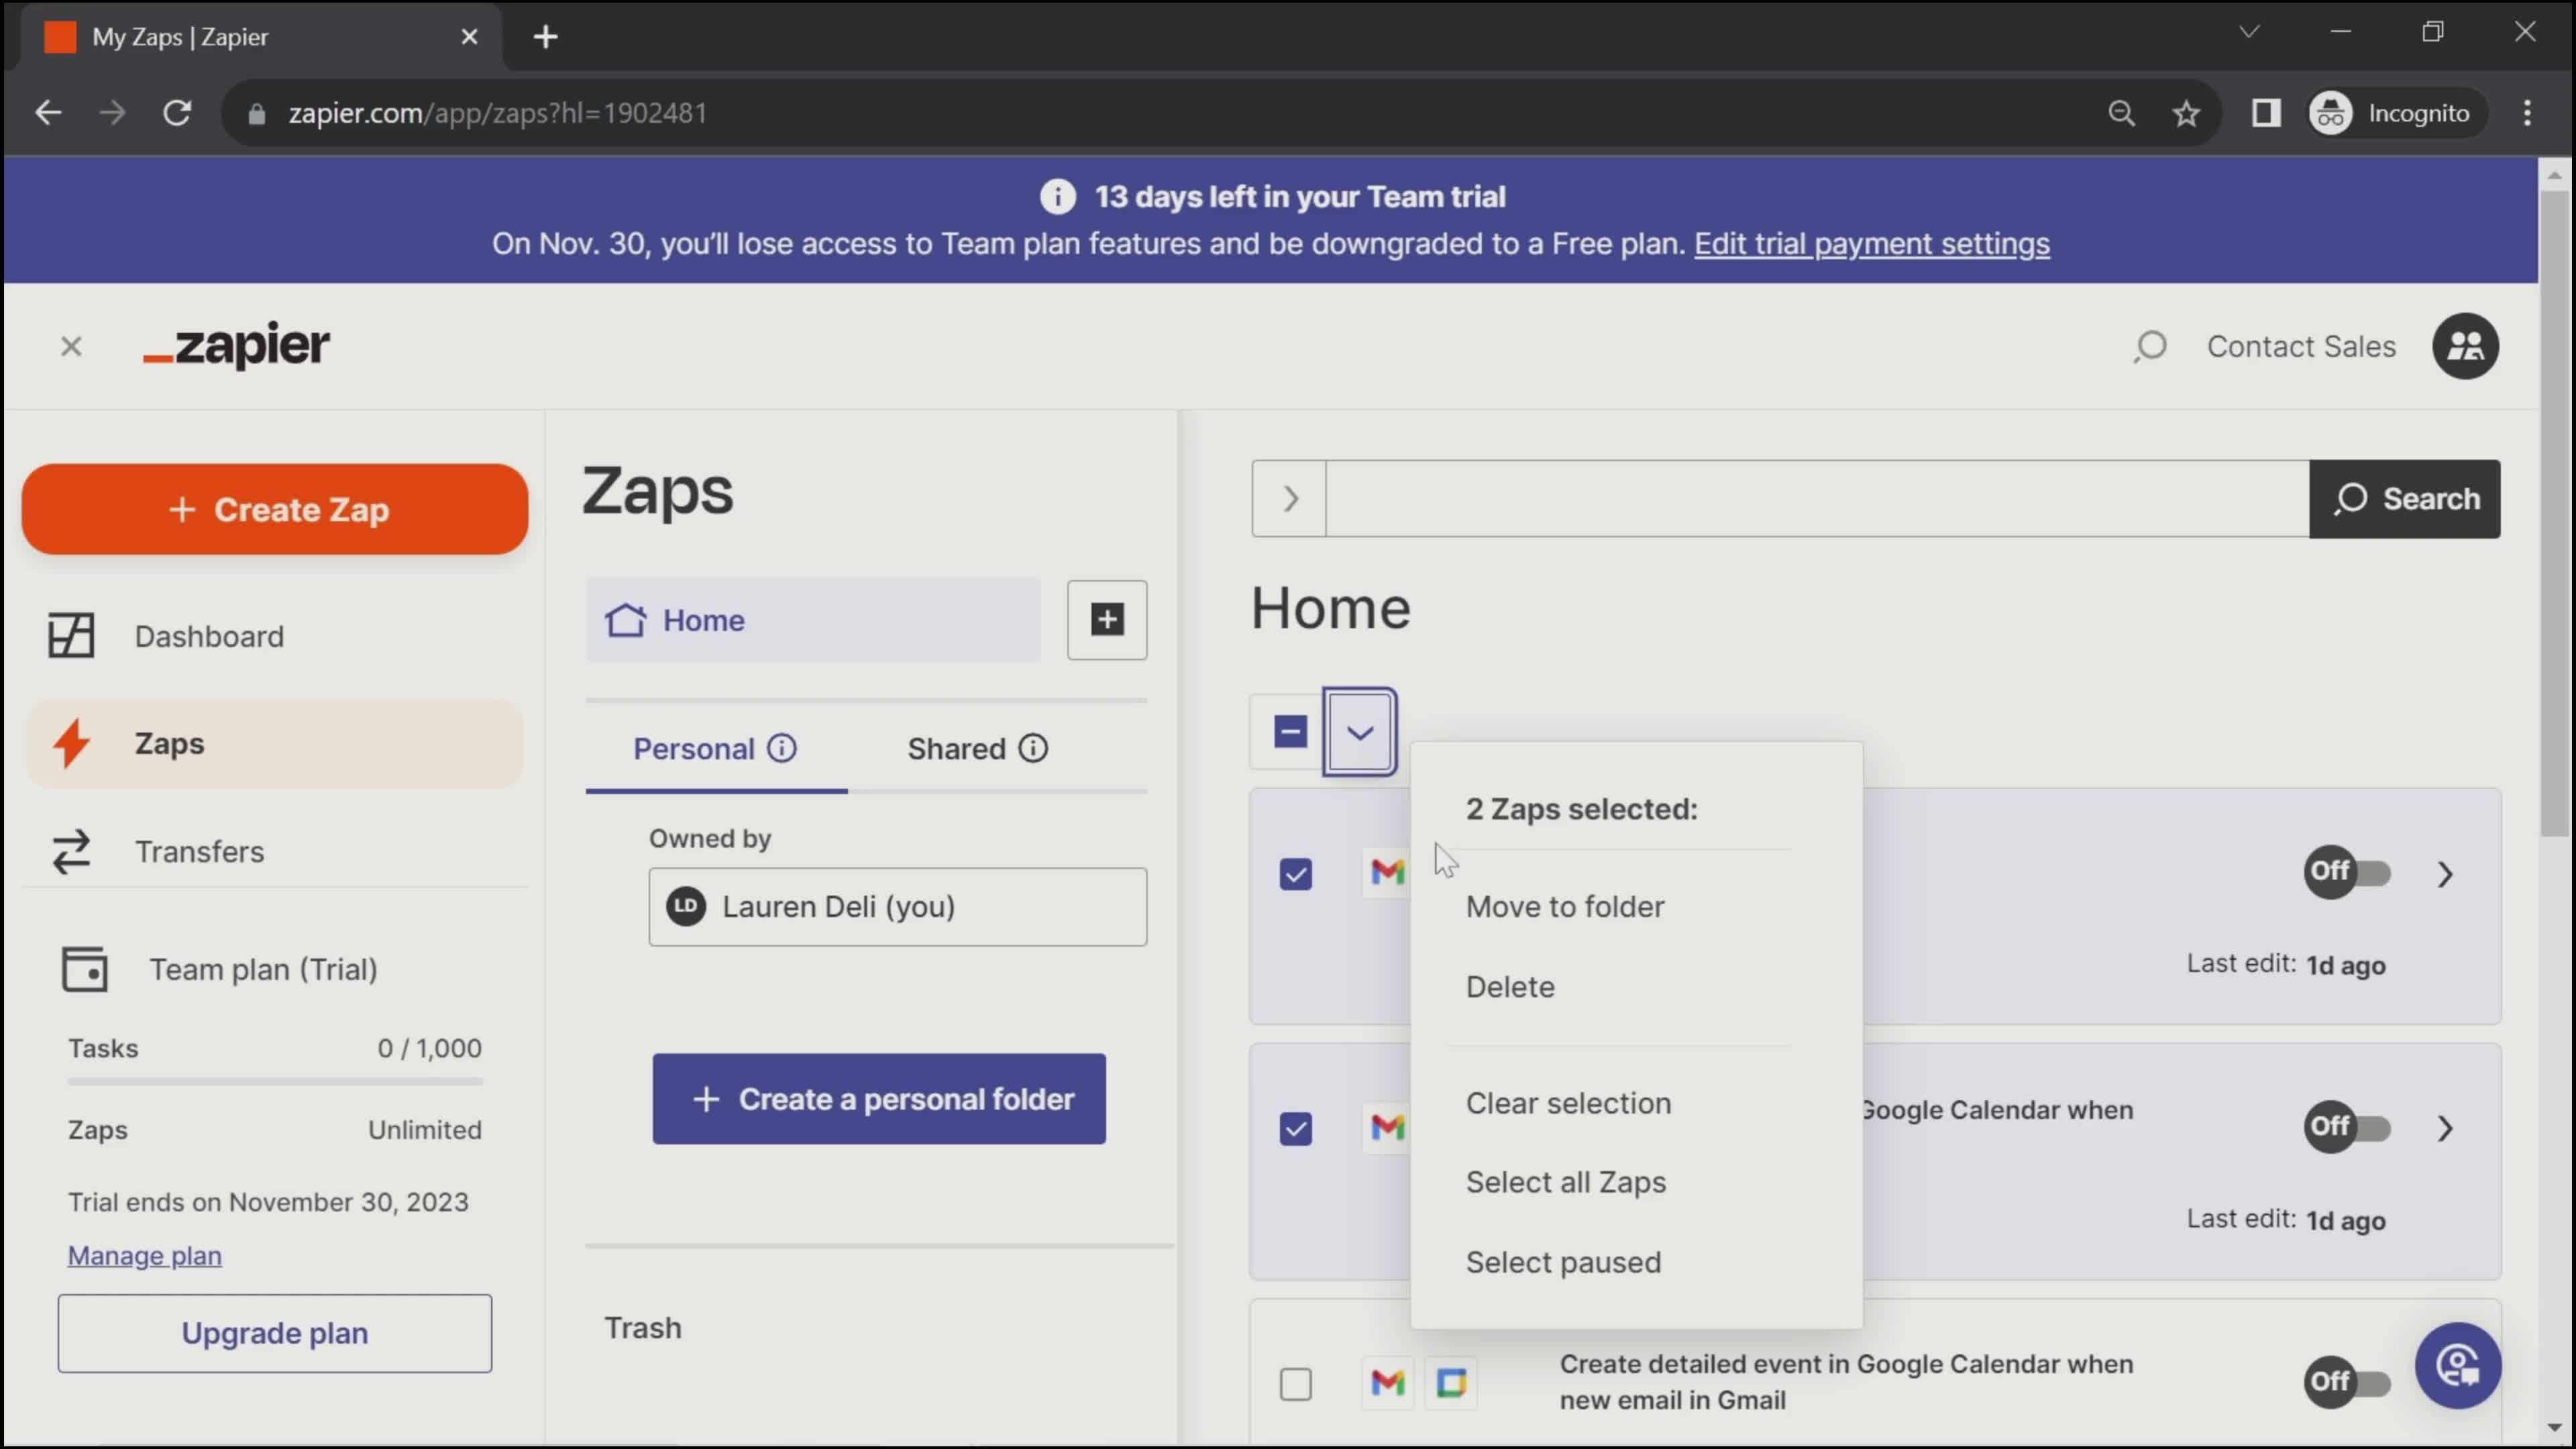2576x1449 pixels.
Task: Uncheck the second selected Zap checkbox
Action: click(1295, 1130)
